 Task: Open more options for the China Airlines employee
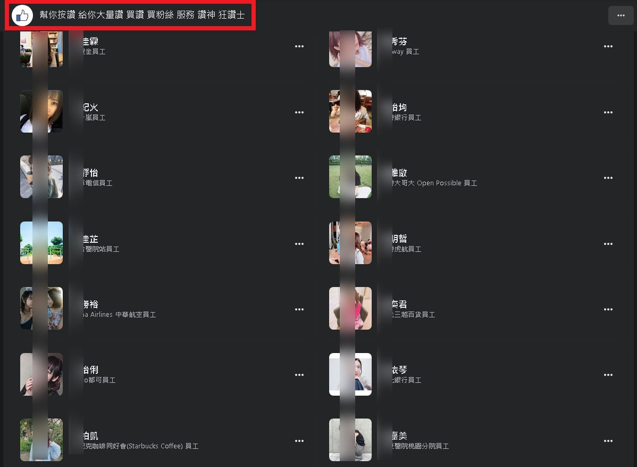[299, 309]
